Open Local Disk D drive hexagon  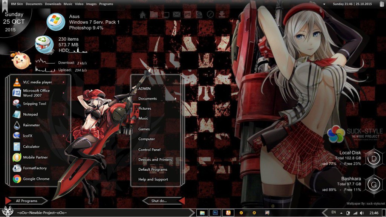click(x=374, y=159)
